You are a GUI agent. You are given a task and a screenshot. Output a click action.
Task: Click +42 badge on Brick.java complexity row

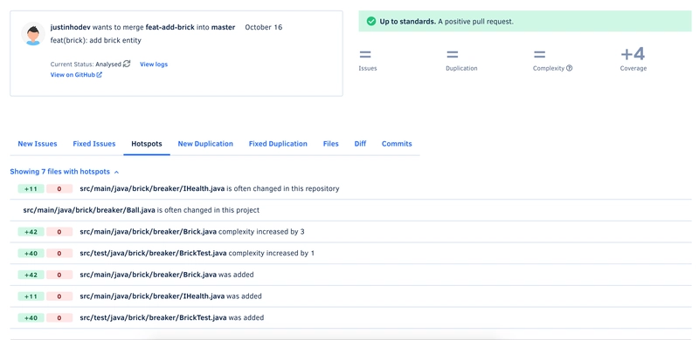click(x=31, y=231)
